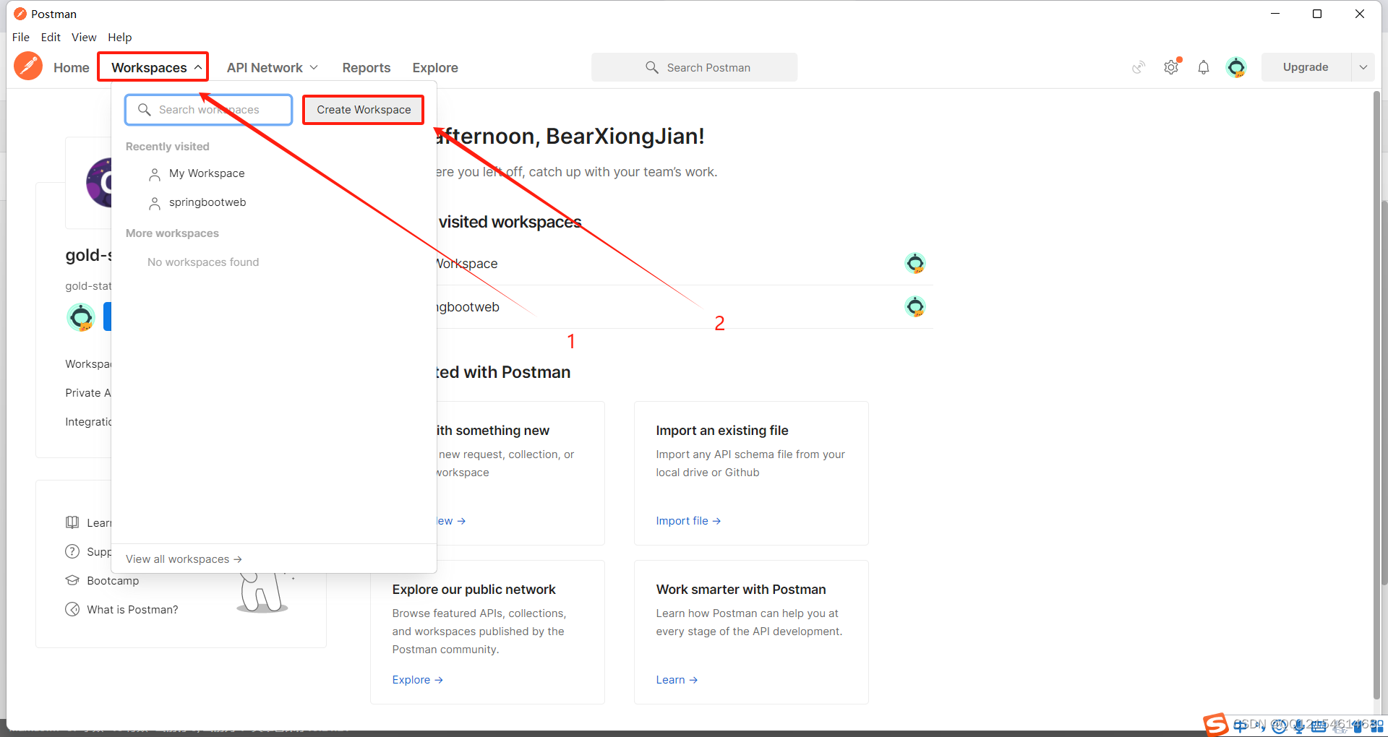Click the Bootcamp graduation cap icon

[72, 580]
